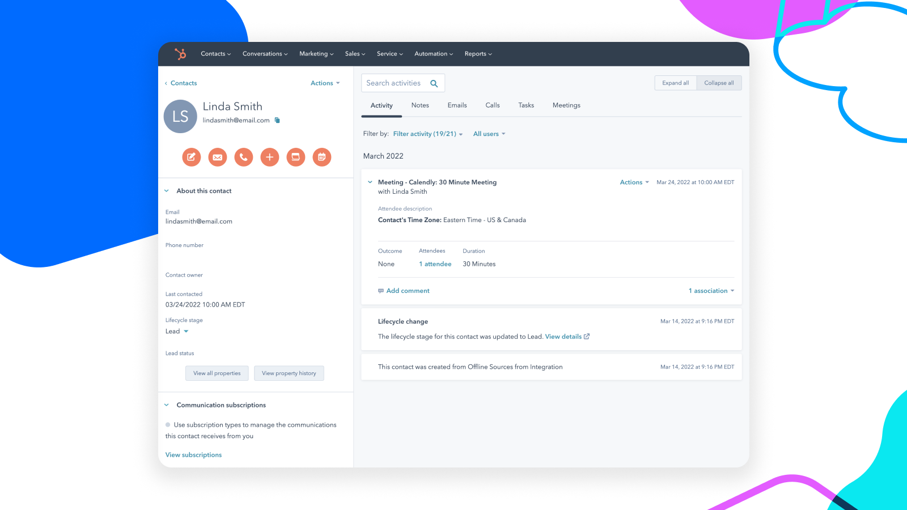The height and width of the screenshot is (510, 907).
Task: Switch to the Calls tab
Action: click(493, 105)
